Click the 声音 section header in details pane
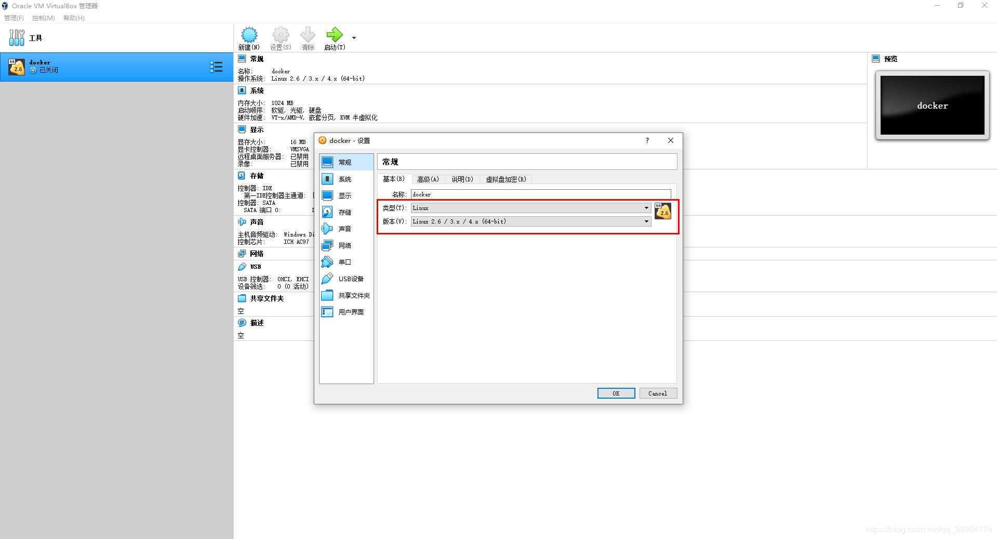The image size is (997, 539). [x=257, y=222]
